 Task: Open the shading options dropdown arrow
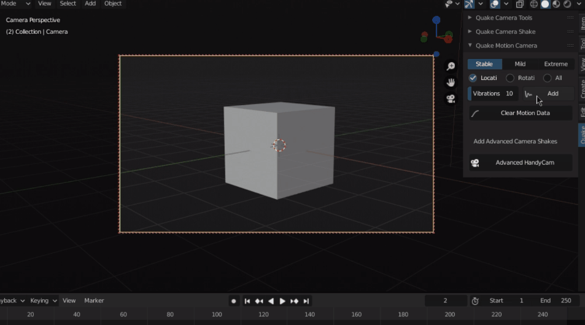[579, 4]
